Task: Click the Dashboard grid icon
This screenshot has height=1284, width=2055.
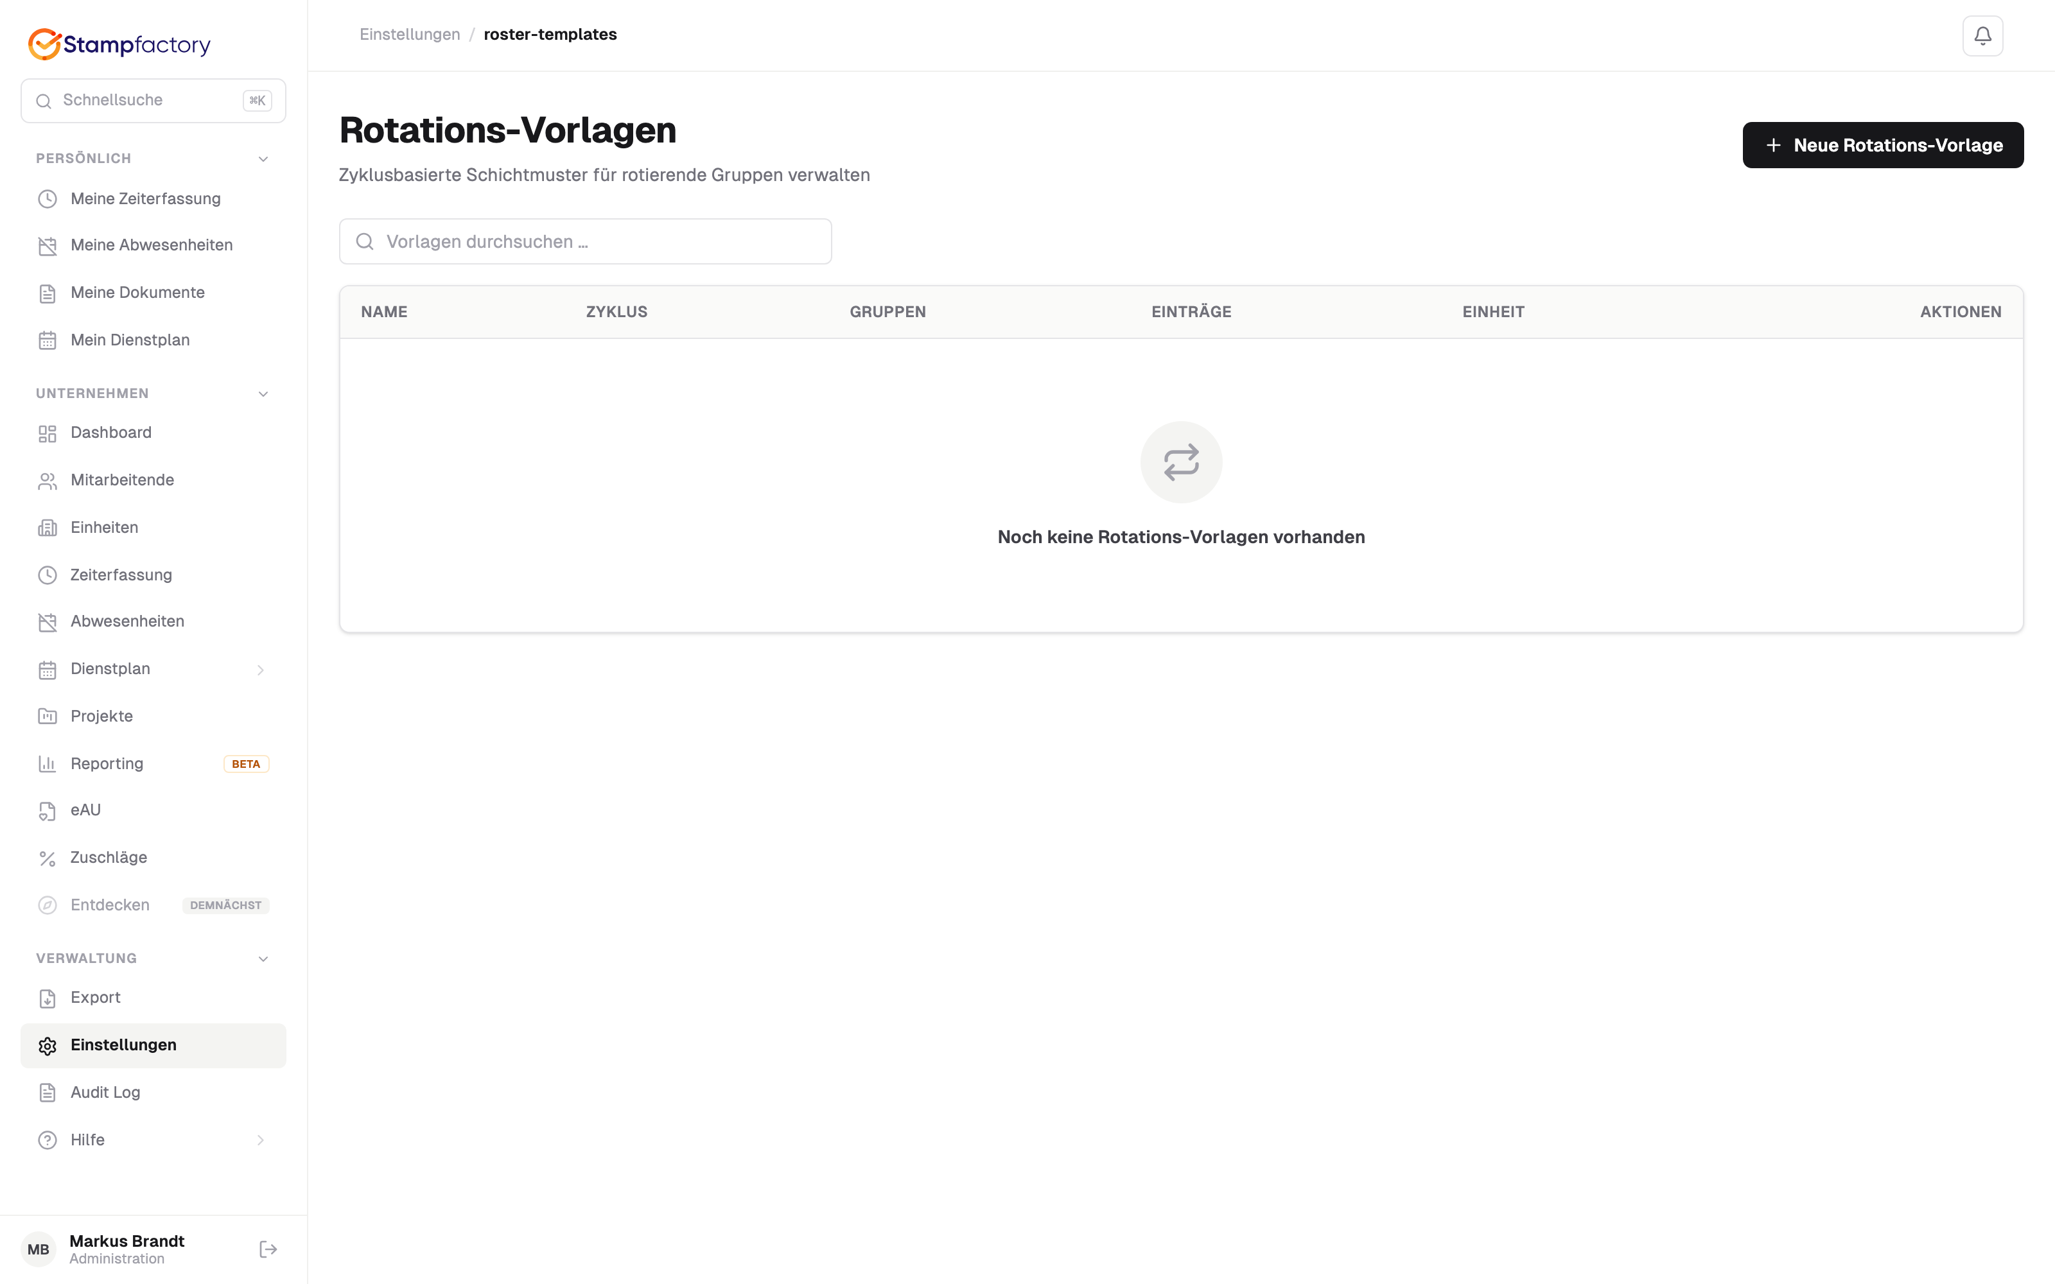Action: [48, 433]
